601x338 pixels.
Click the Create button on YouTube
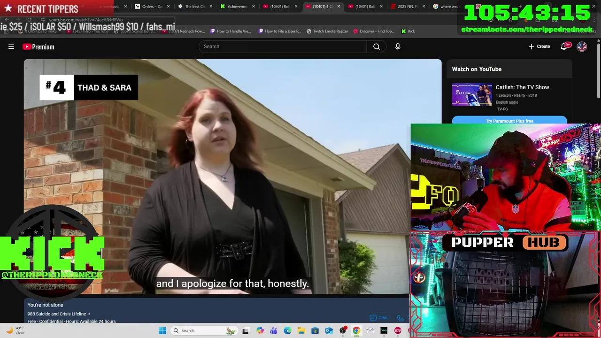coord(539,46)
